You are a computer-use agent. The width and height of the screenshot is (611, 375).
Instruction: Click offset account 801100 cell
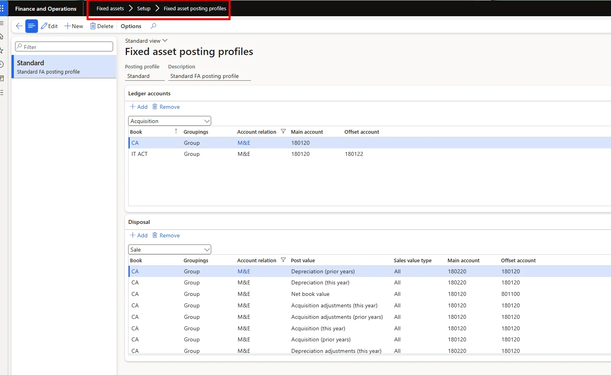(511, 294)
